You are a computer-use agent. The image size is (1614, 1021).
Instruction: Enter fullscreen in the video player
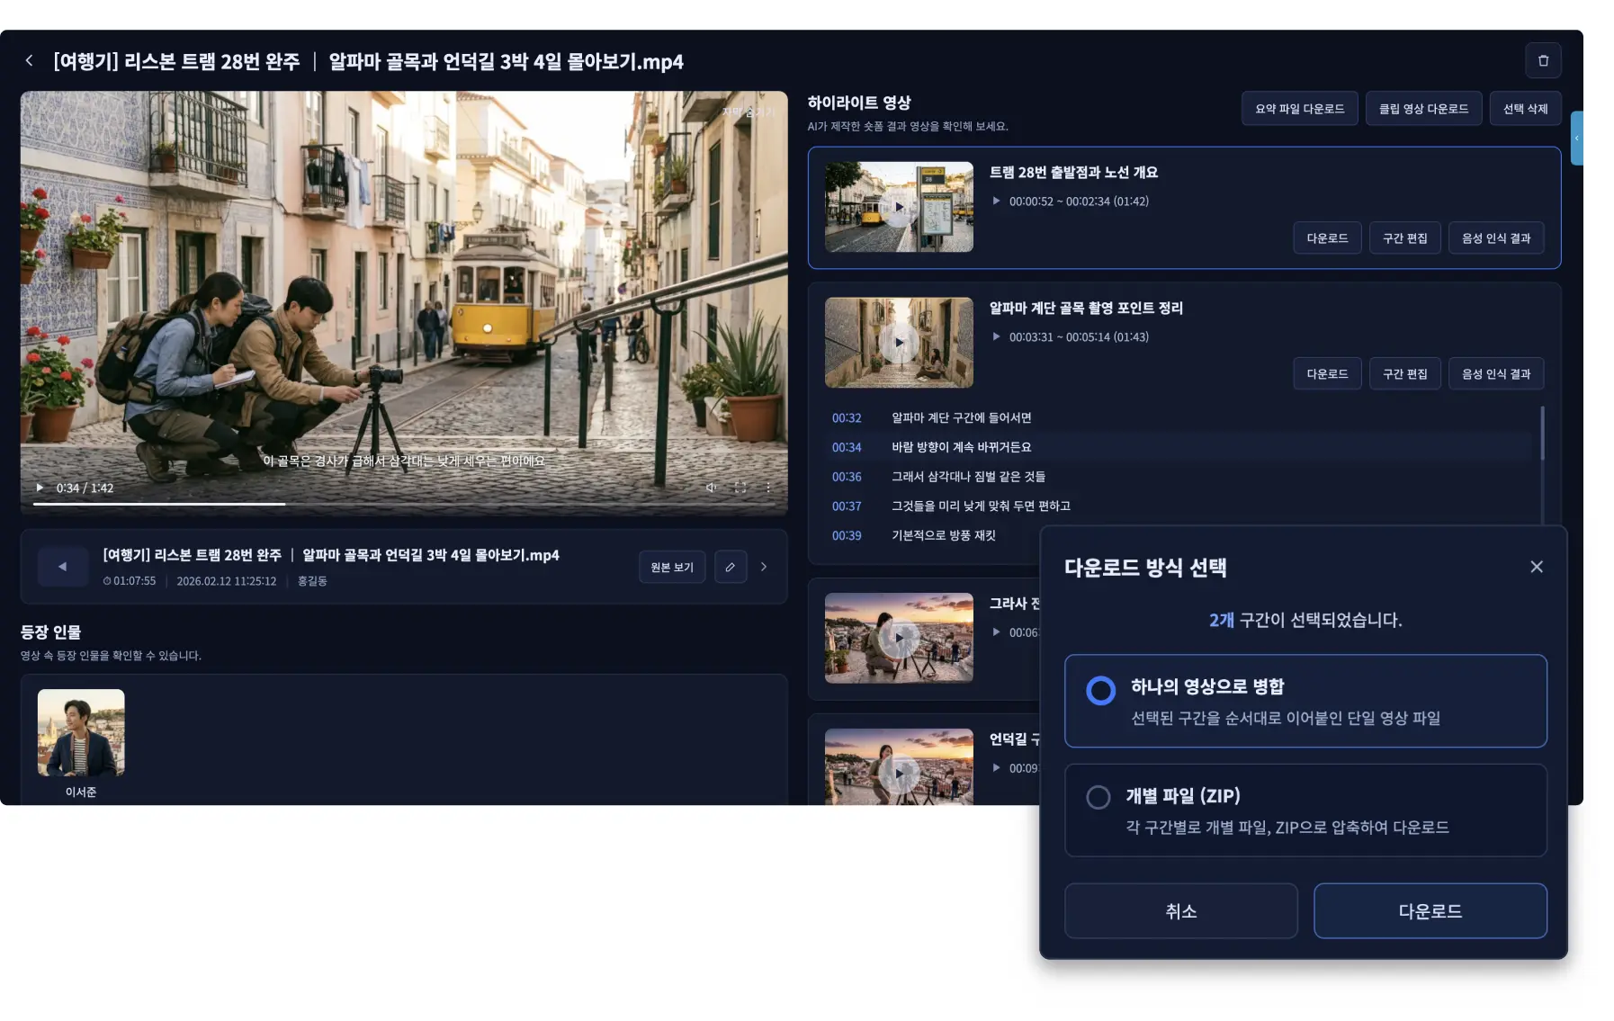pyautogui.click(x=740, y=488)
